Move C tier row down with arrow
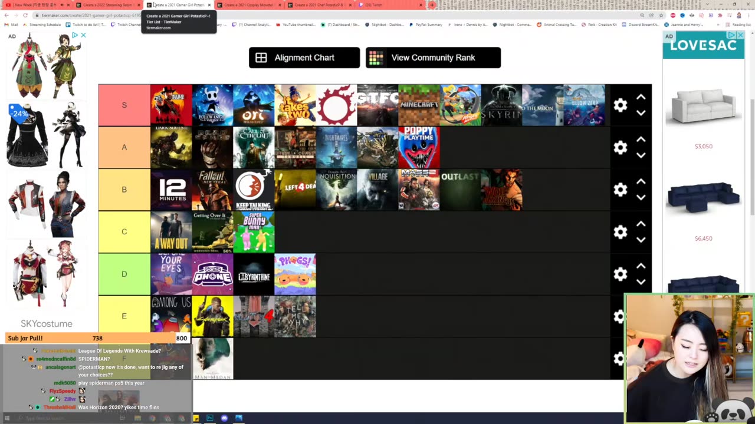 [x=641, y=240]
